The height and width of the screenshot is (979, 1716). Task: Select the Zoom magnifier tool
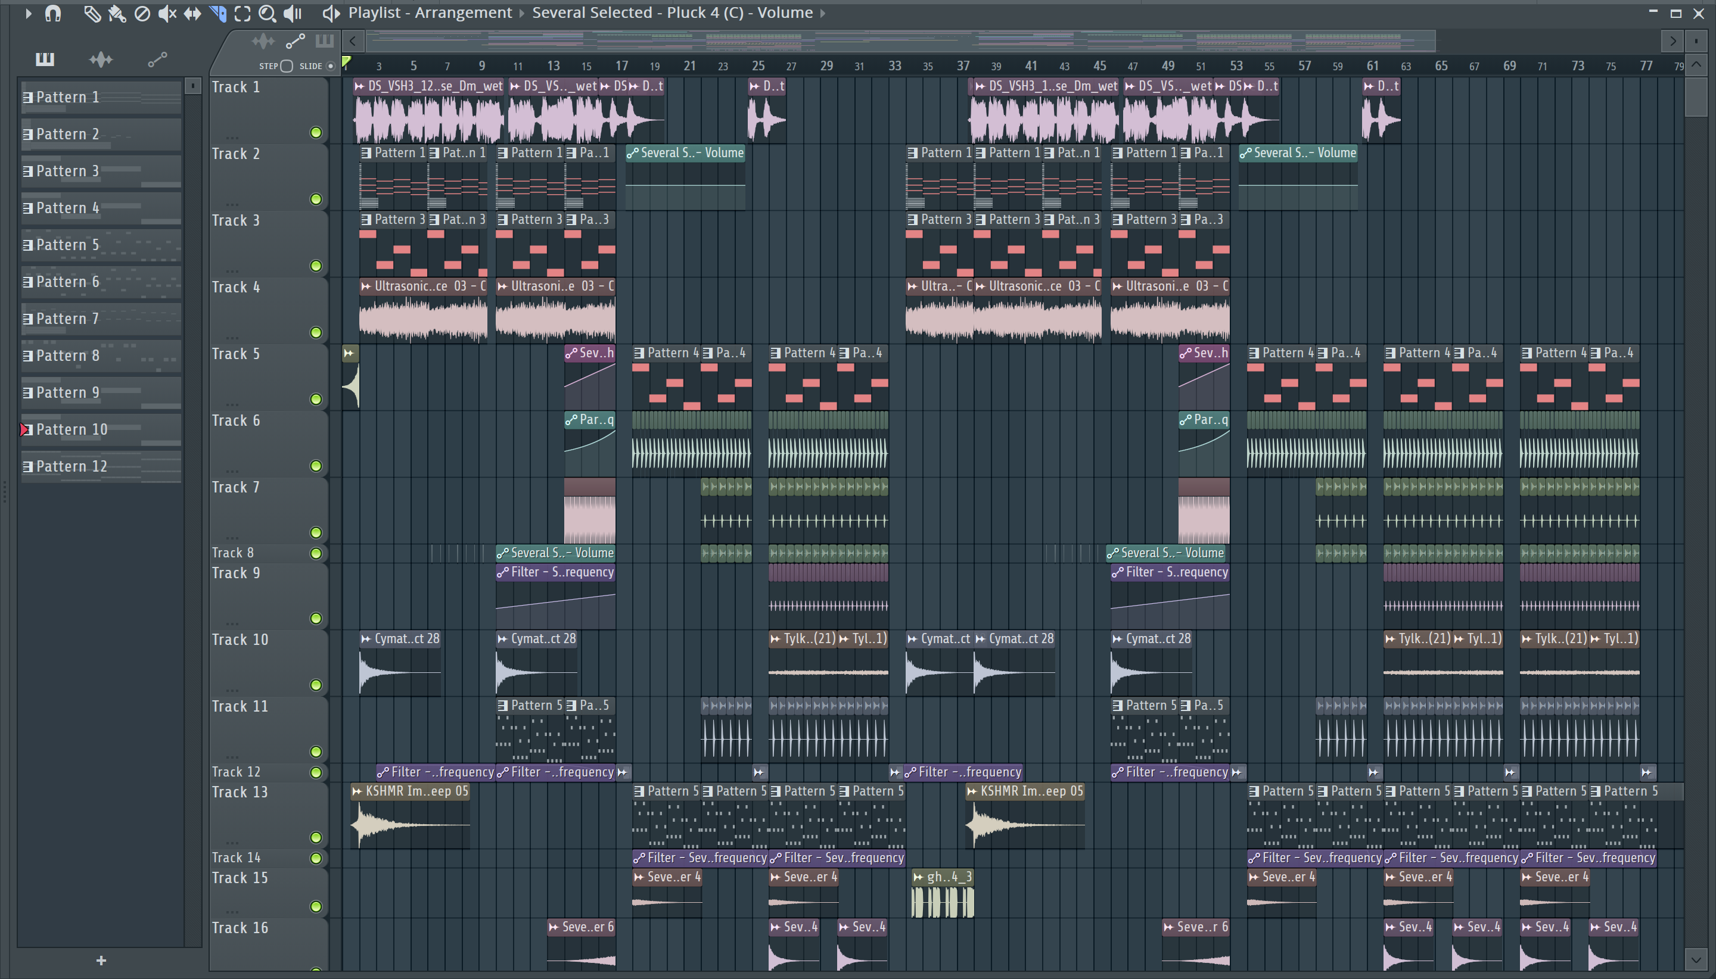tap(267, 14)
